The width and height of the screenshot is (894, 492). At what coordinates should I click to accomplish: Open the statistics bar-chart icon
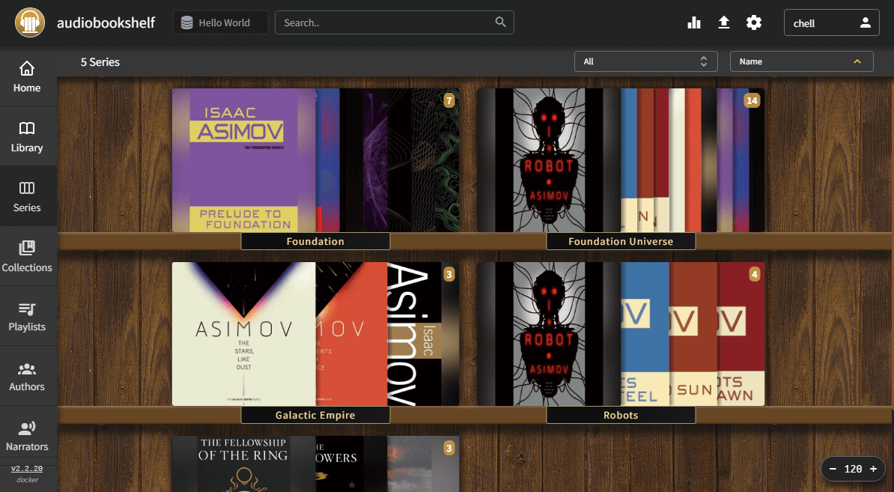[693, 22]
